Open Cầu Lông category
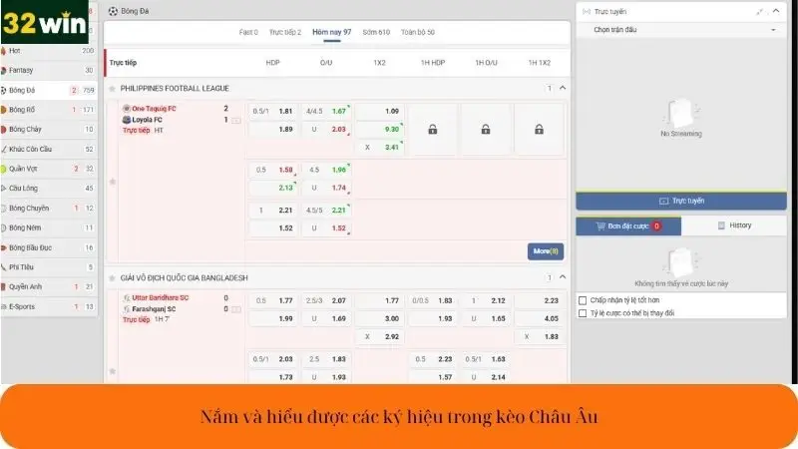 [48, 189]
